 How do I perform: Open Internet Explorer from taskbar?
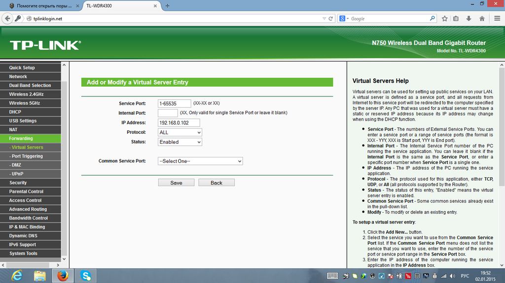coord(17,276)
